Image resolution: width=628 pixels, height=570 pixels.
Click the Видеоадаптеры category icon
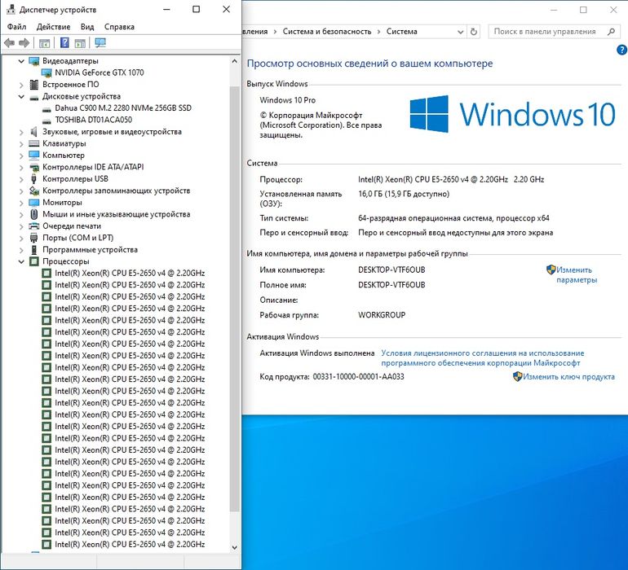[x=34, y=61]
